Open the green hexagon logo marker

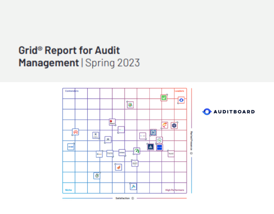[160, 140]
